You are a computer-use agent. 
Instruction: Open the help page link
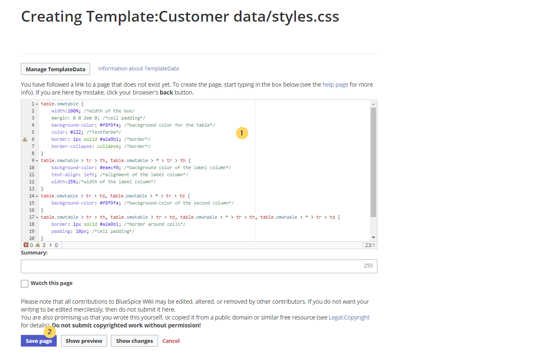click(x=335, y=84)
